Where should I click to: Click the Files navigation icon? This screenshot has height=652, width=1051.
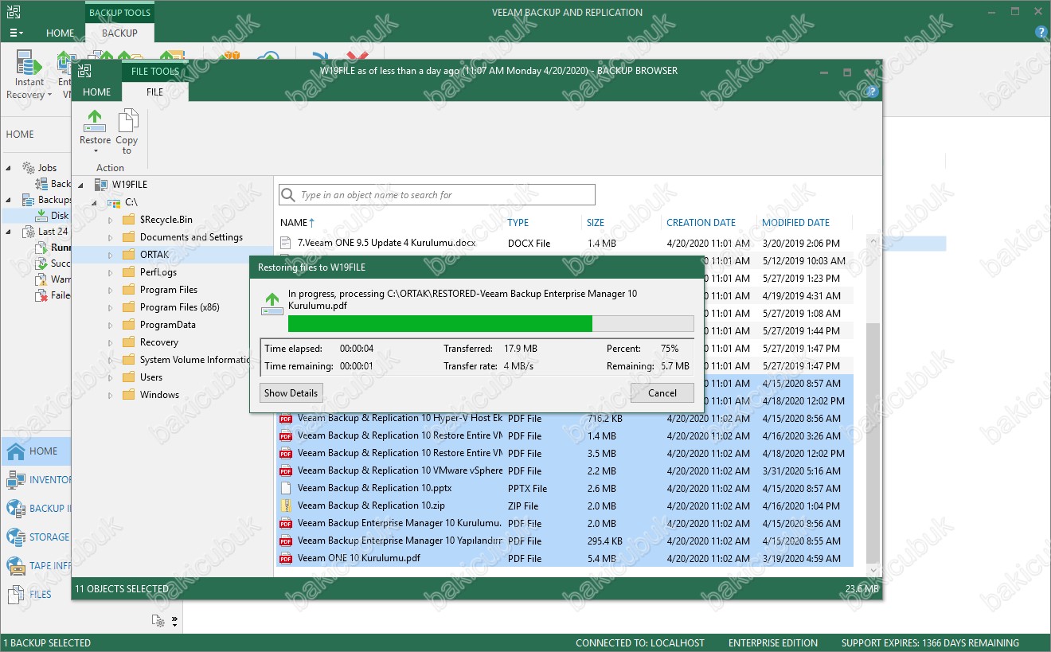coord(16,595)
